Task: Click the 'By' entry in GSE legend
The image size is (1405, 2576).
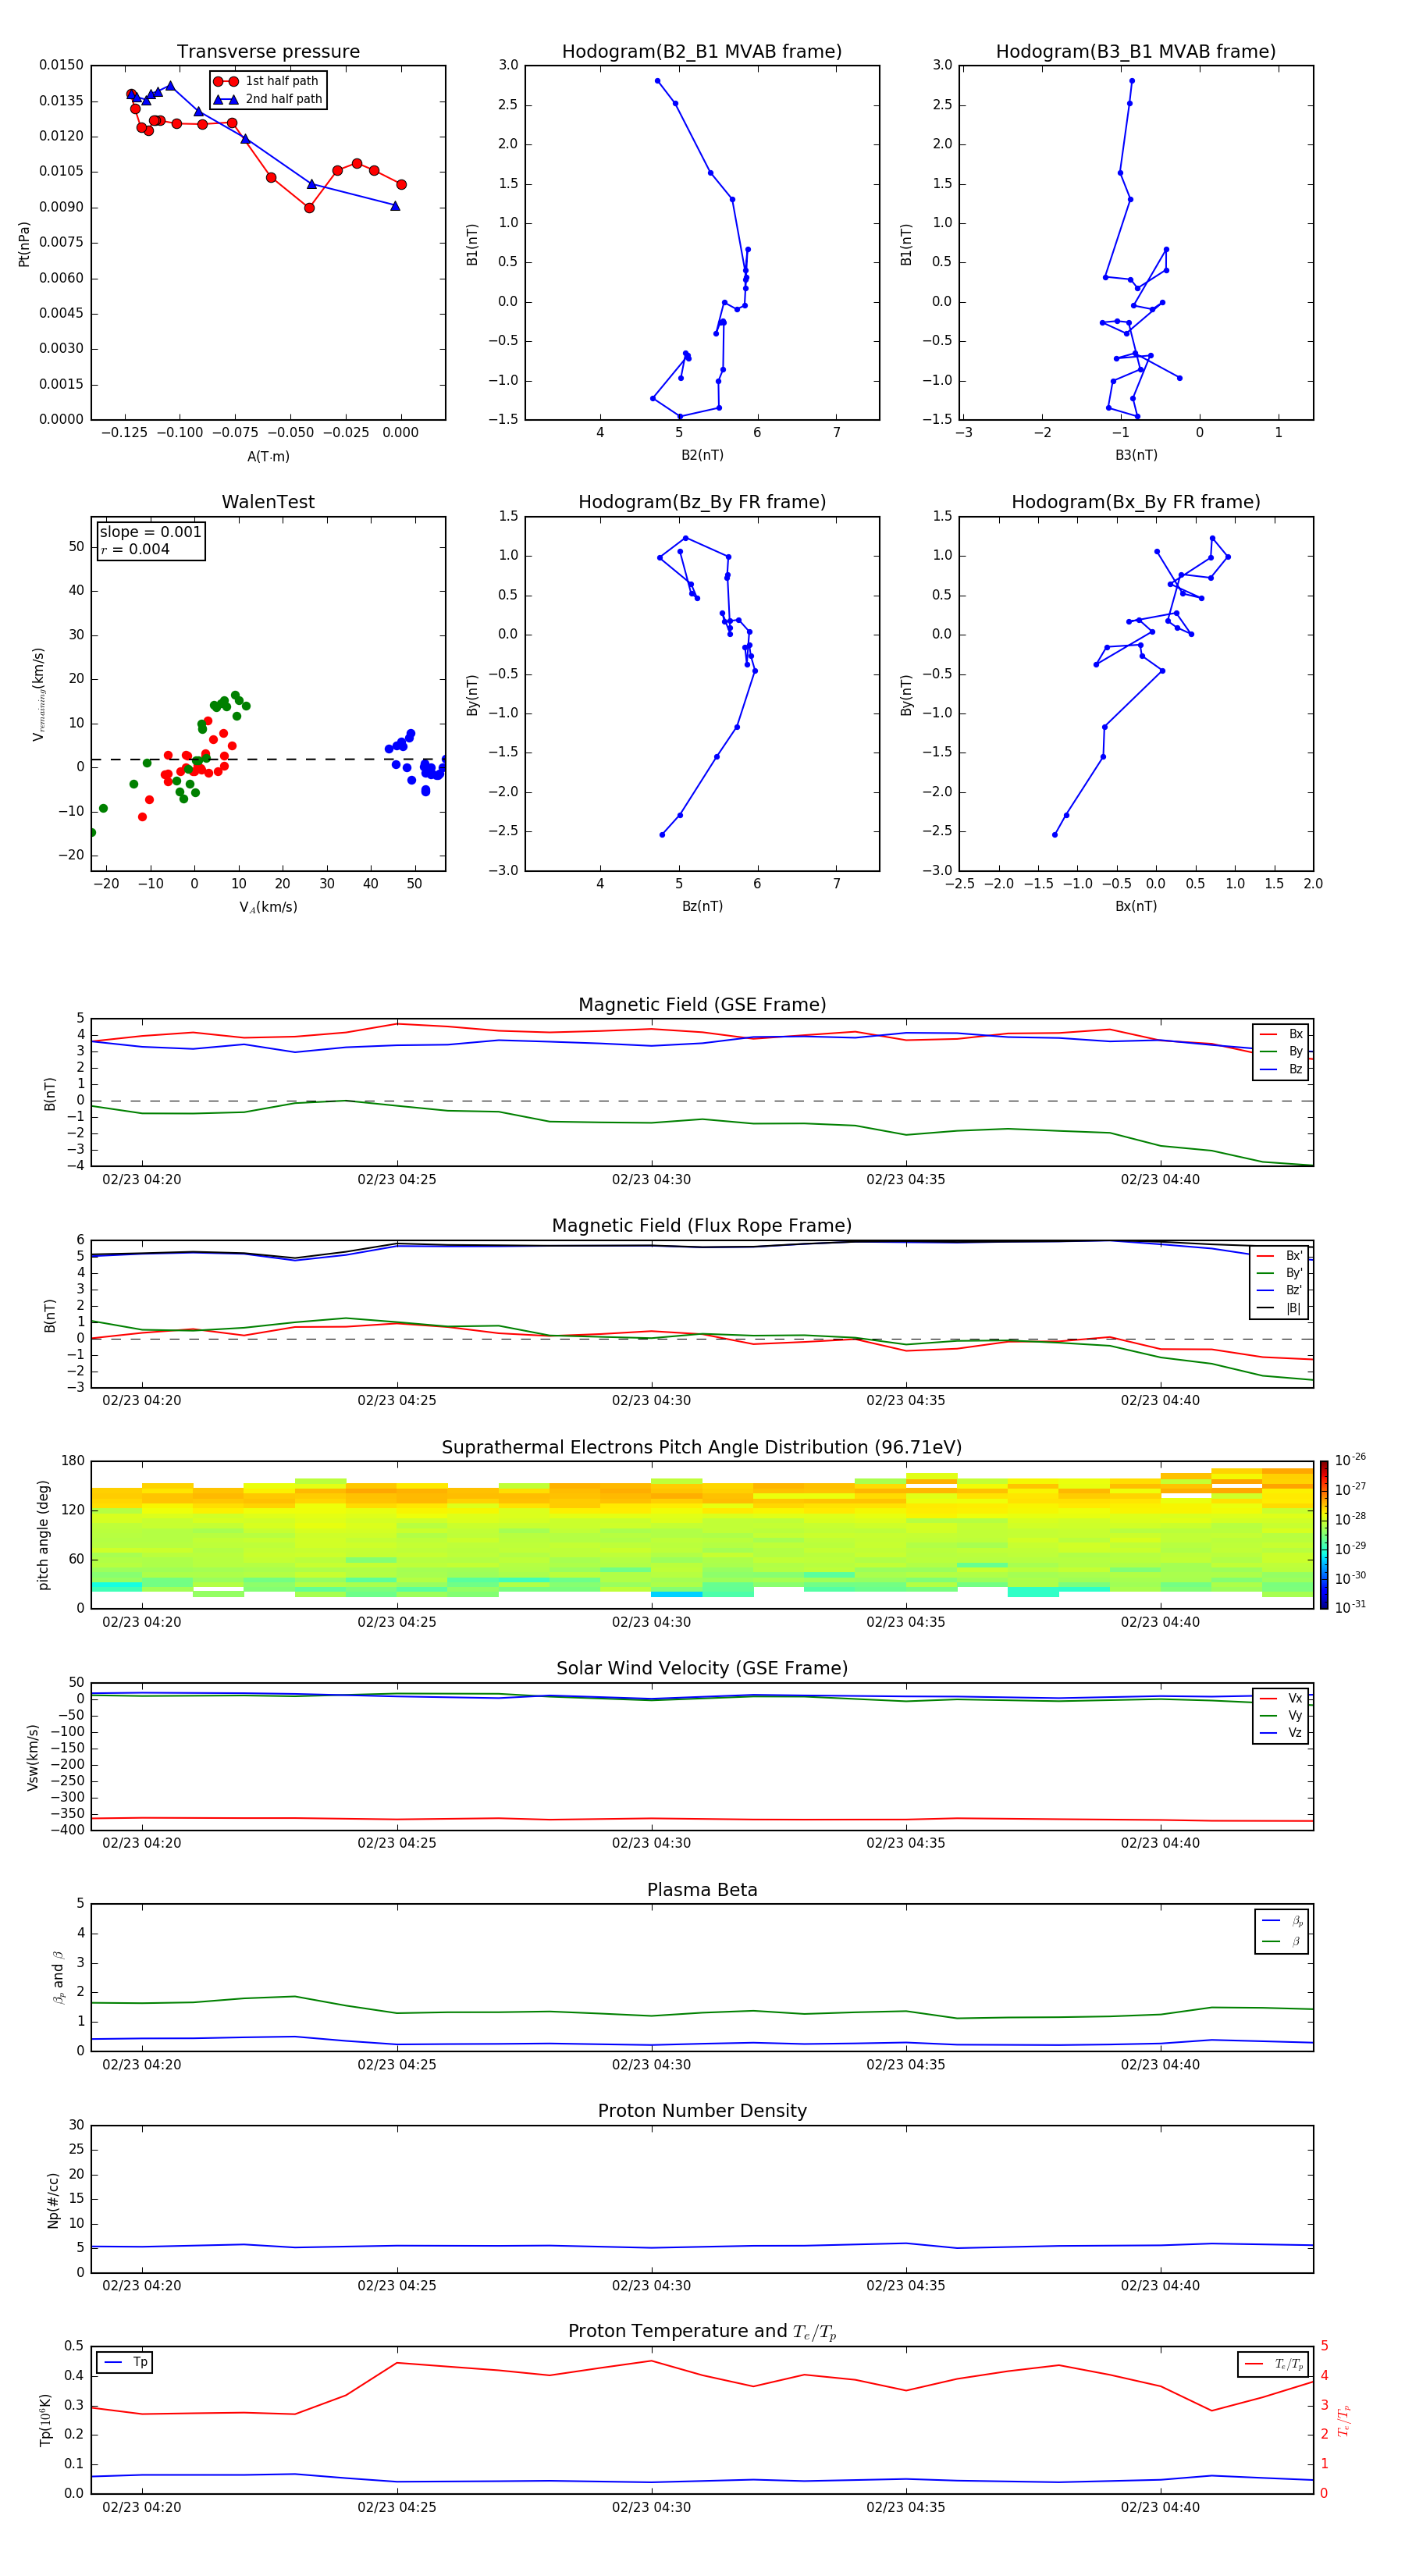Action: 1282,1051
